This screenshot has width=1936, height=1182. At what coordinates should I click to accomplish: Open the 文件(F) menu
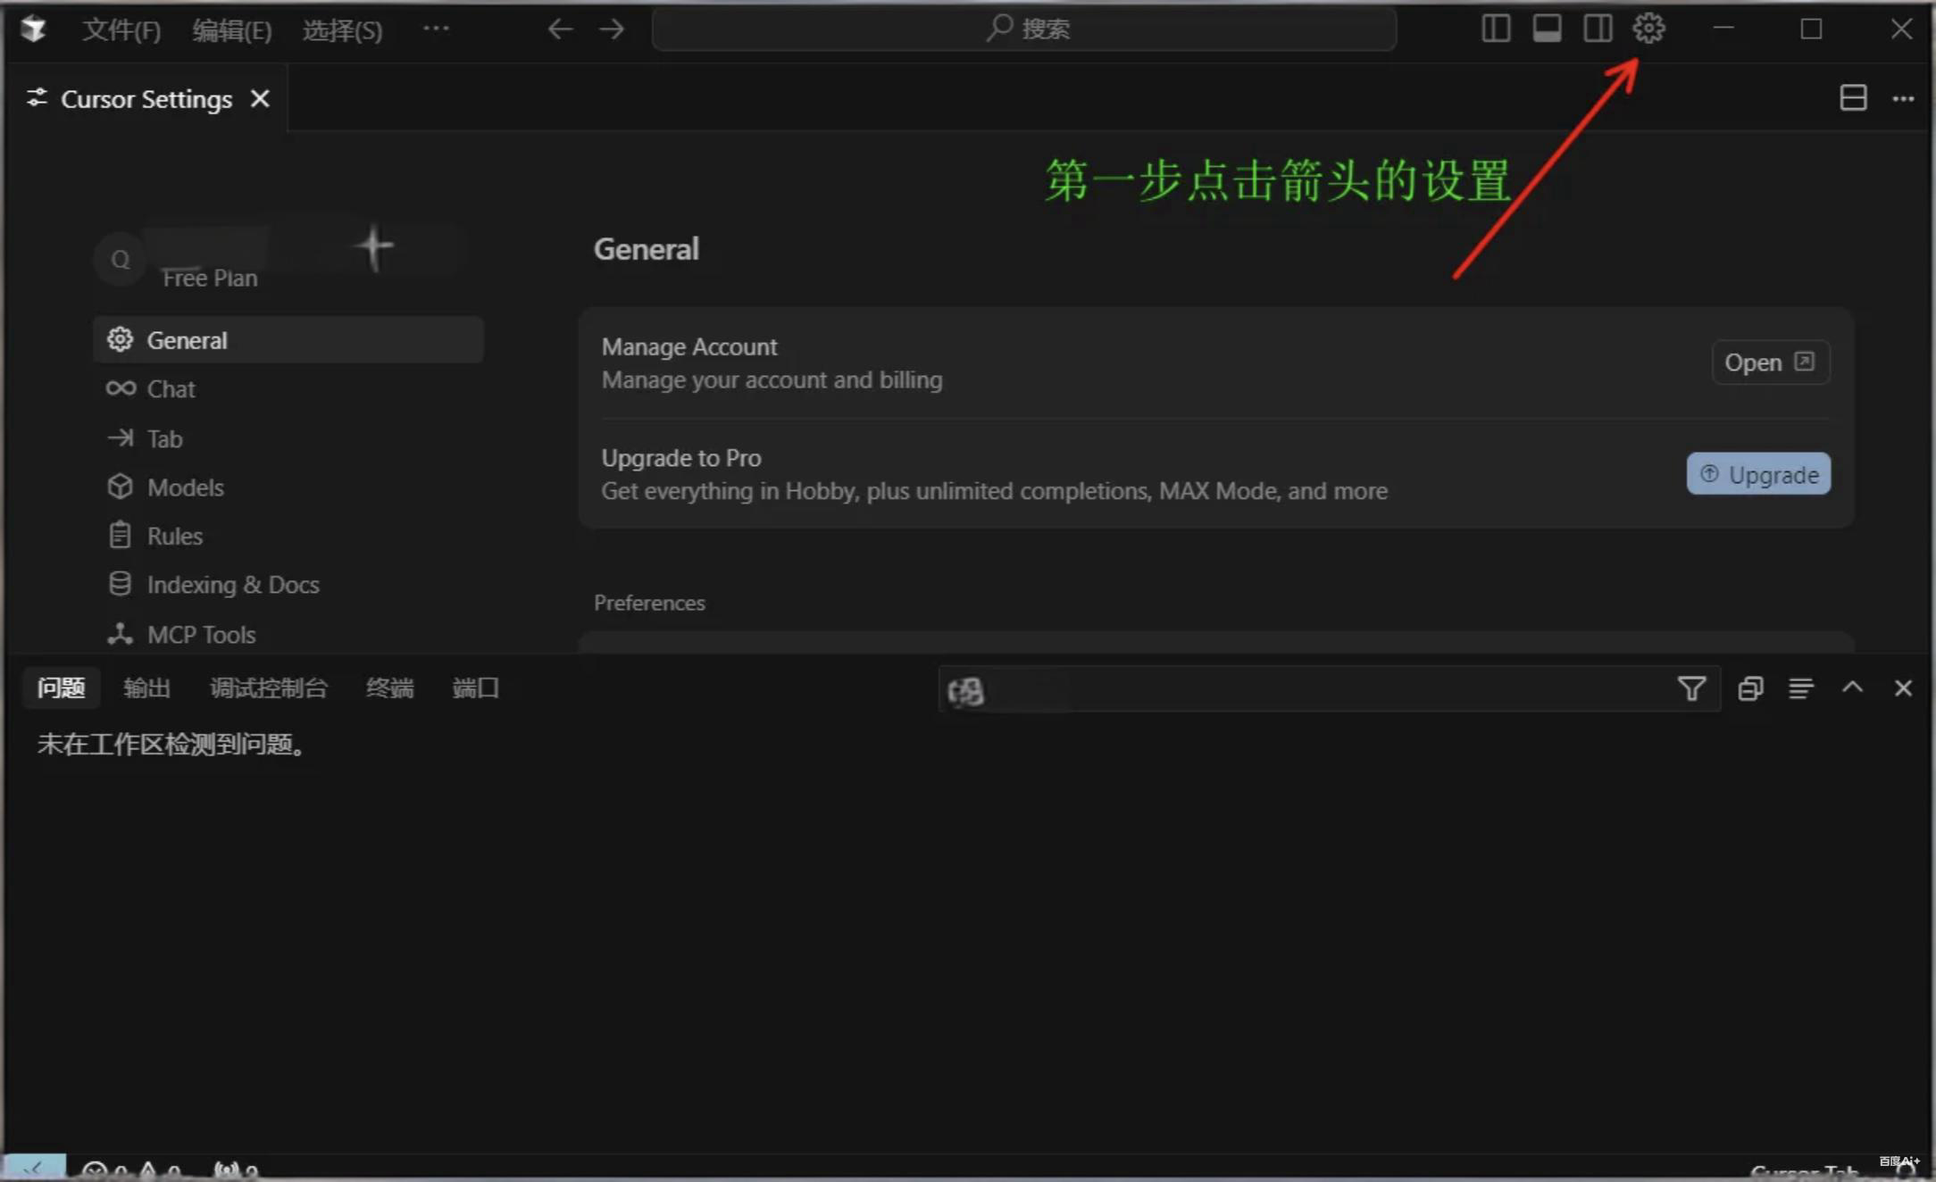click(x=121, y=30)
